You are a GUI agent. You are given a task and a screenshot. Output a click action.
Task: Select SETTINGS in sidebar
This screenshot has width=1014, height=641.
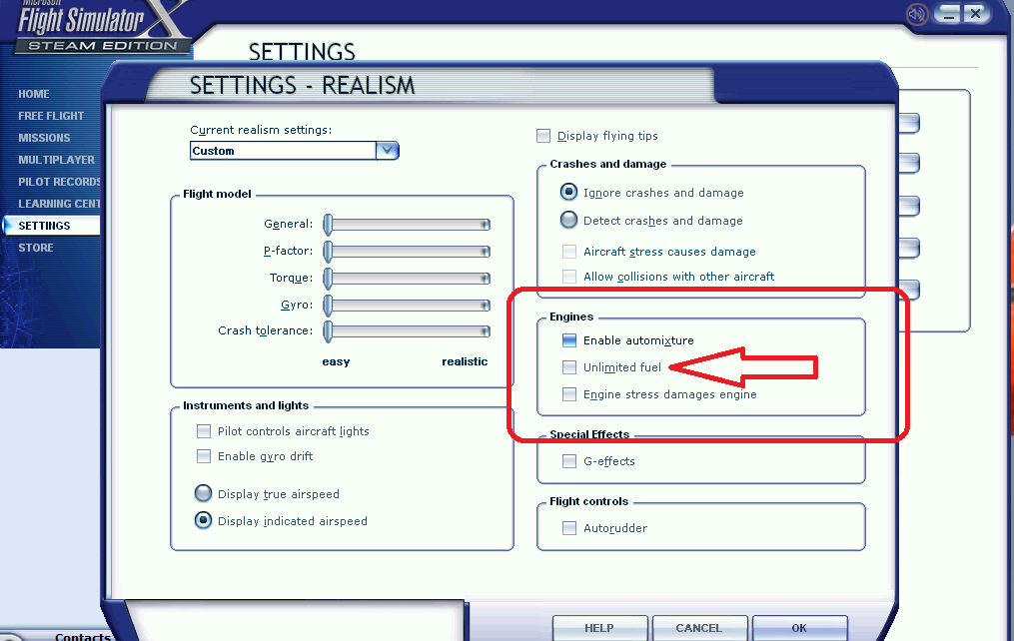51,226
